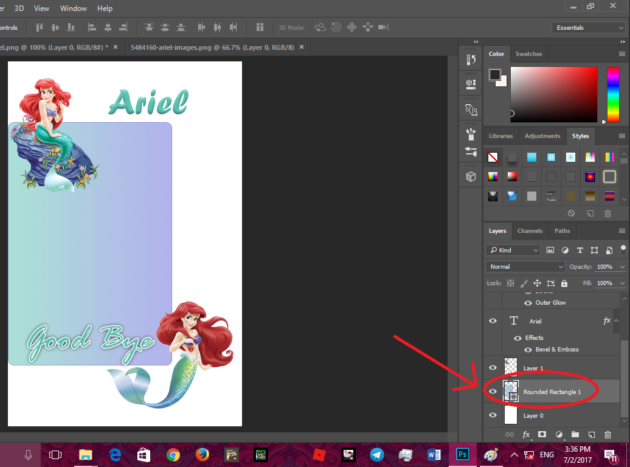Viewport: 630px width, 467px height.
Task: Switch to the Channels tab
Action: coord(530,230)
